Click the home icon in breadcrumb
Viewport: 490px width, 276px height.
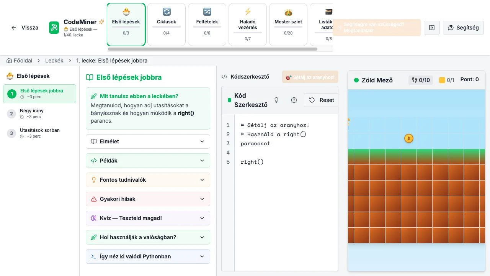tap(9, 61)
